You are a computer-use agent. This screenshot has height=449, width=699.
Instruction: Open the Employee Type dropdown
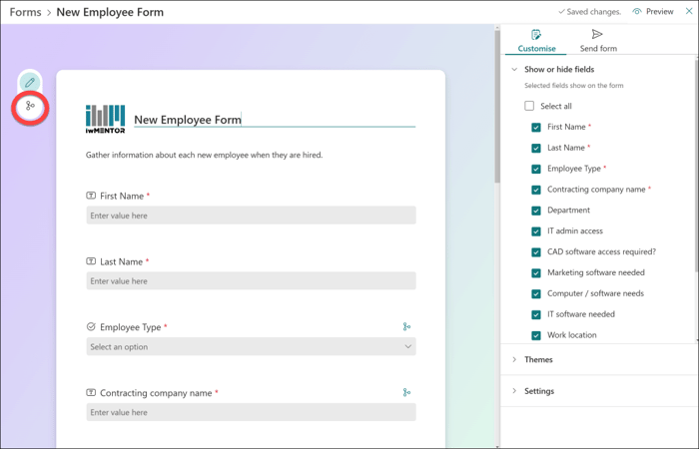click(x=251, y=347)
